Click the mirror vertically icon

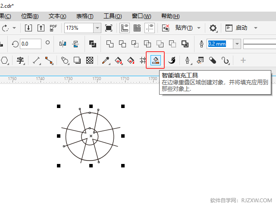click(75, 44)
